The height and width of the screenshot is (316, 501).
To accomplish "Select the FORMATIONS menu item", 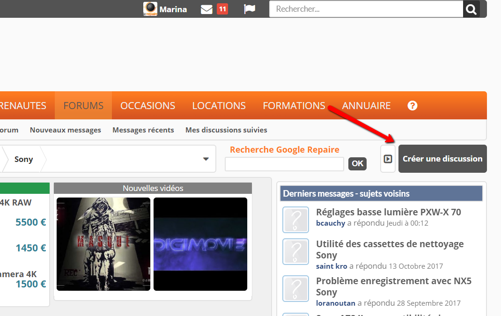I will (294, 106).
